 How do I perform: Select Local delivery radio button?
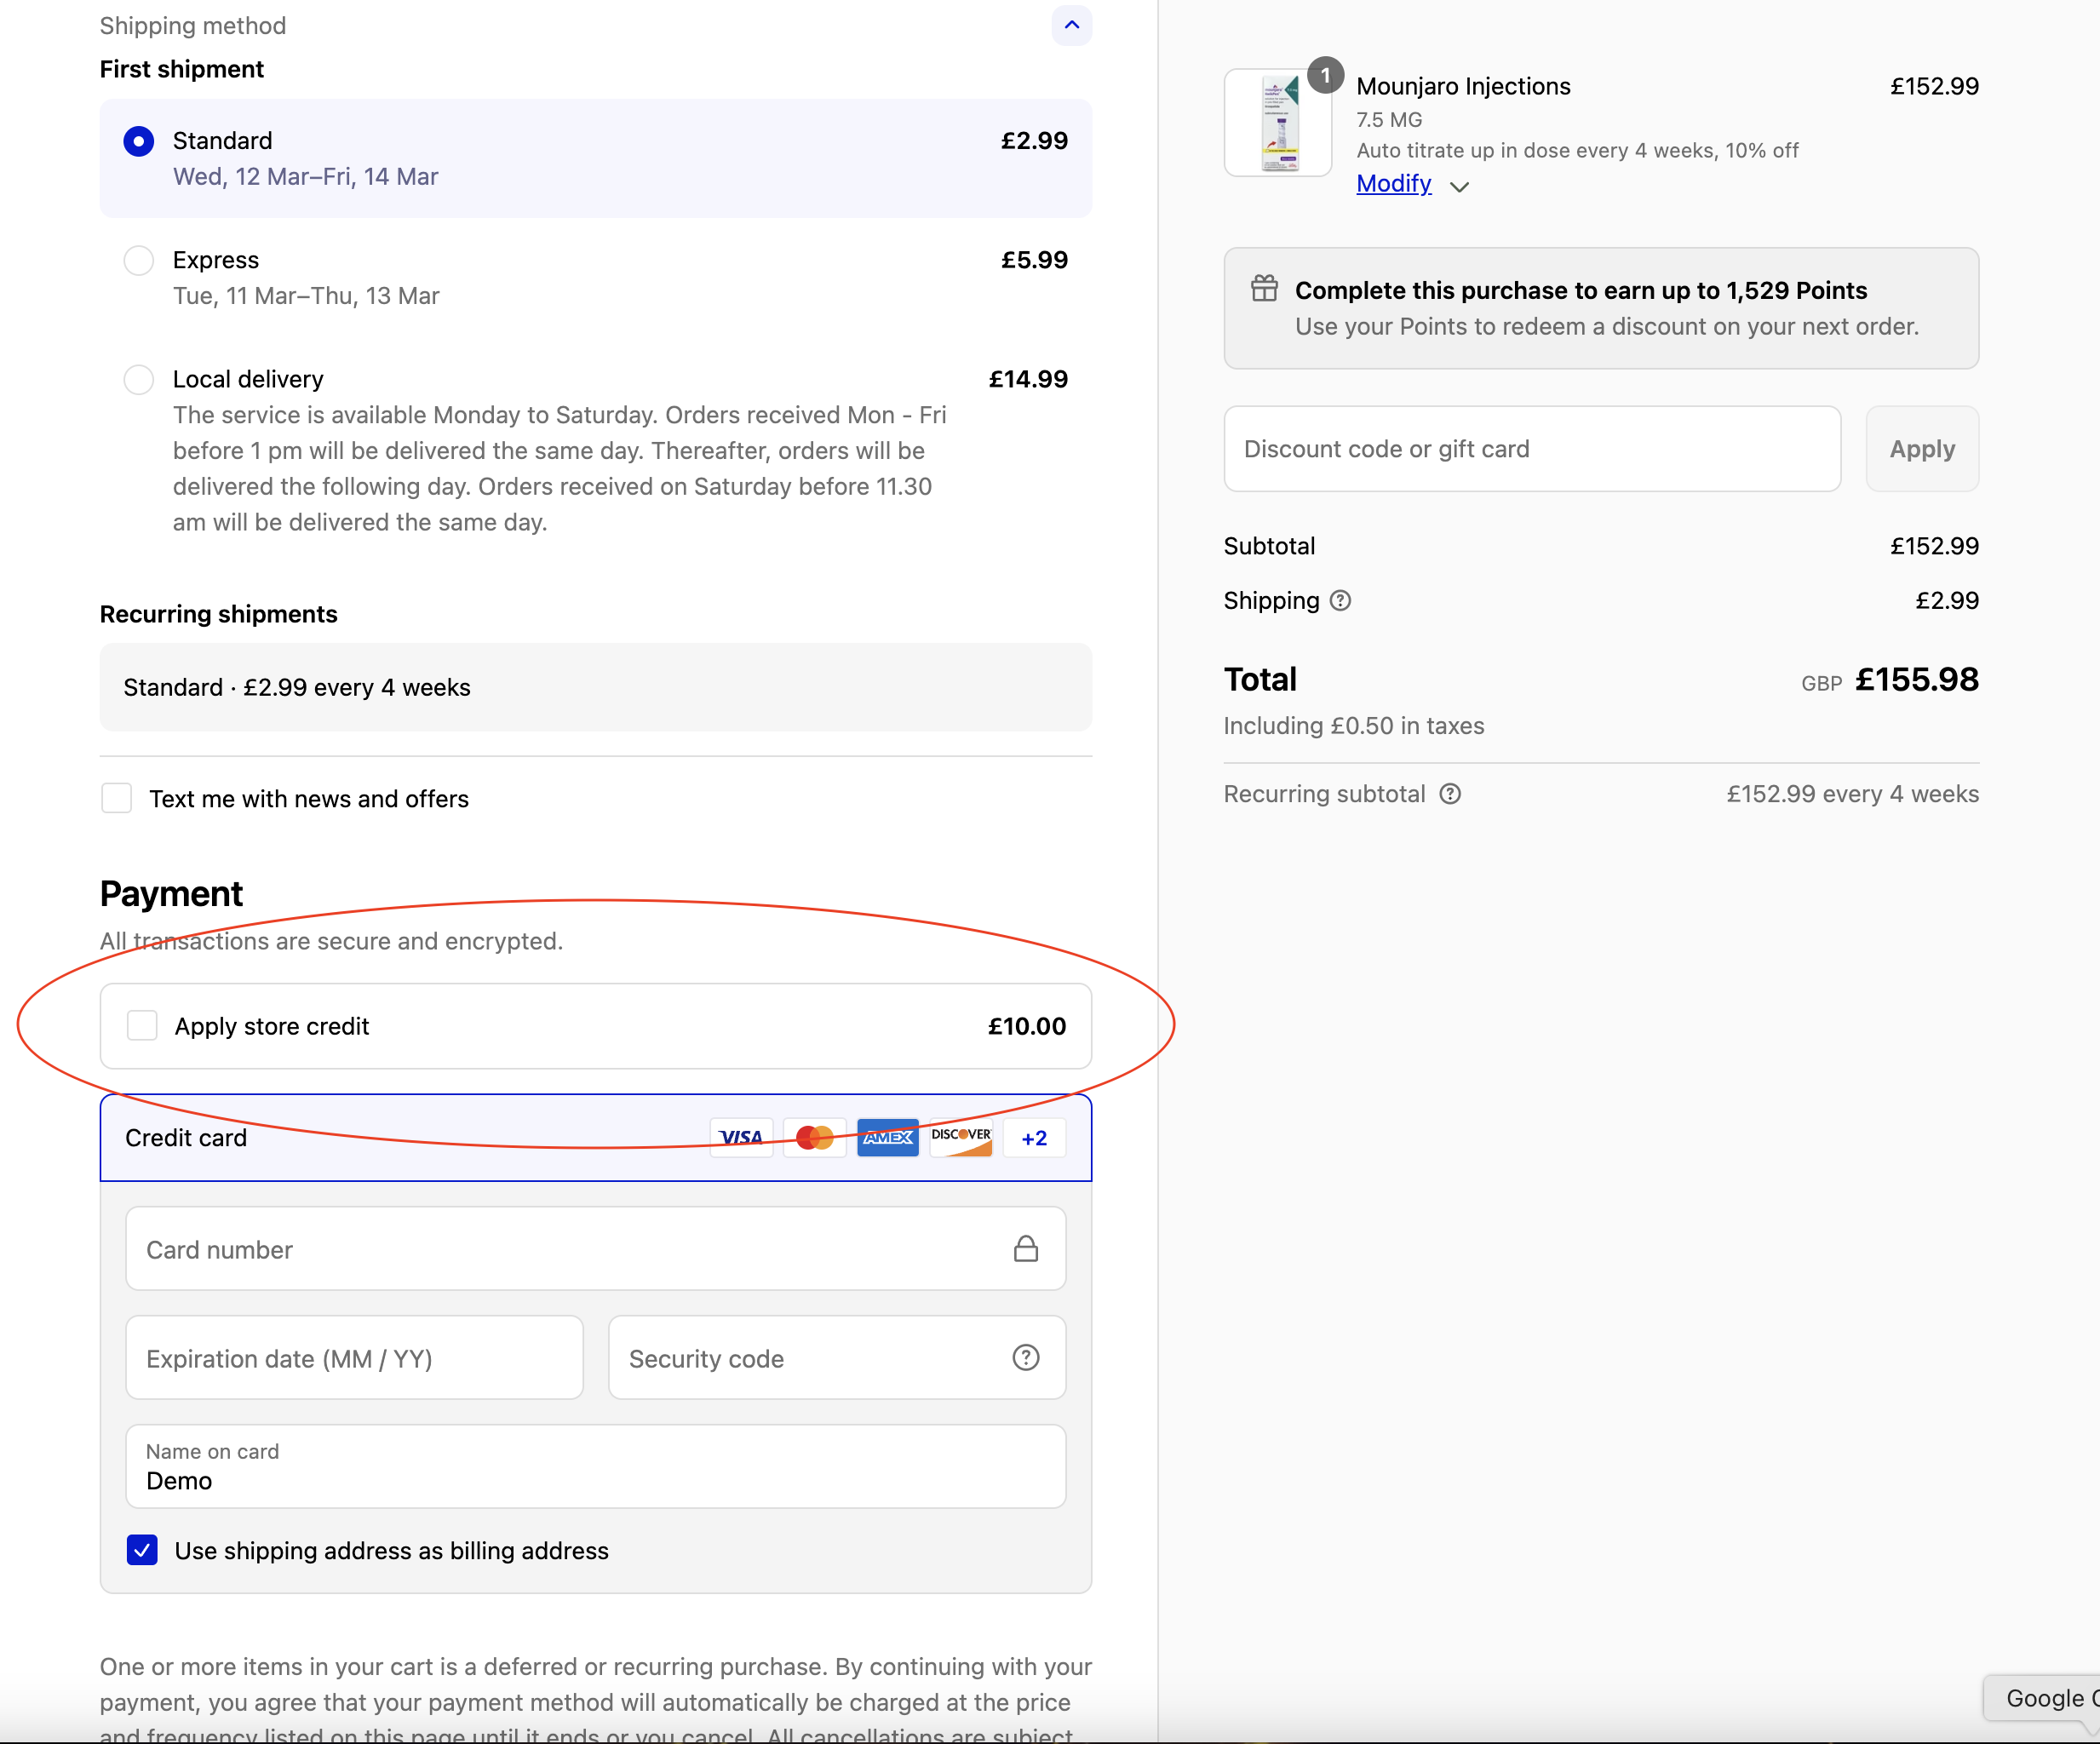[x=139, y=379]
